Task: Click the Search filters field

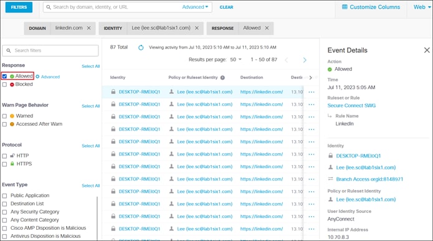Action: (x=50, y=50)
